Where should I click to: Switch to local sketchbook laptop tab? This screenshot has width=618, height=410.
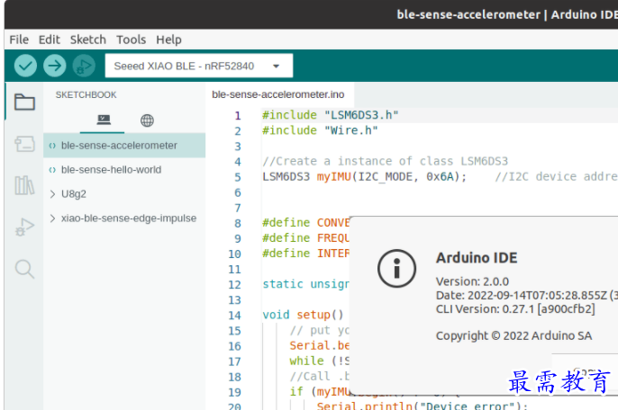click(x=104, y=120)
